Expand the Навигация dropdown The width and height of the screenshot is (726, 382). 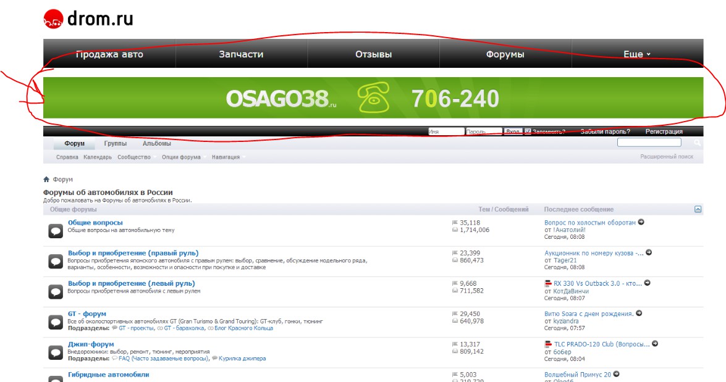pos(228,157)
